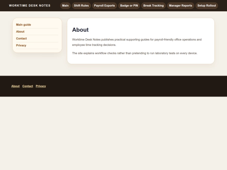Open Main guide in the sidebar
Screen dimensions: 227x170
click(24, 25)
